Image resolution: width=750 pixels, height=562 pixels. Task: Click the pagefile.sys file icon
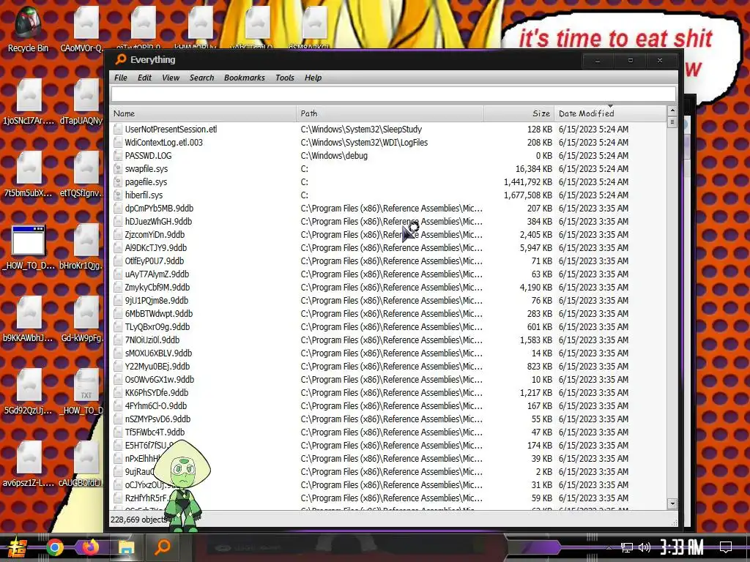pyautogui.click(x=118, y=182)
